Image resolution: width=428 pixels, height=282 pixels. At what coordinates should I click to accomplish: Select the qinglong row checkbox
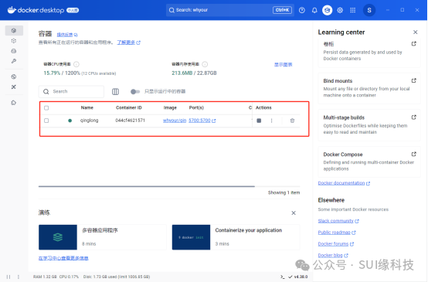pos(46,121)
